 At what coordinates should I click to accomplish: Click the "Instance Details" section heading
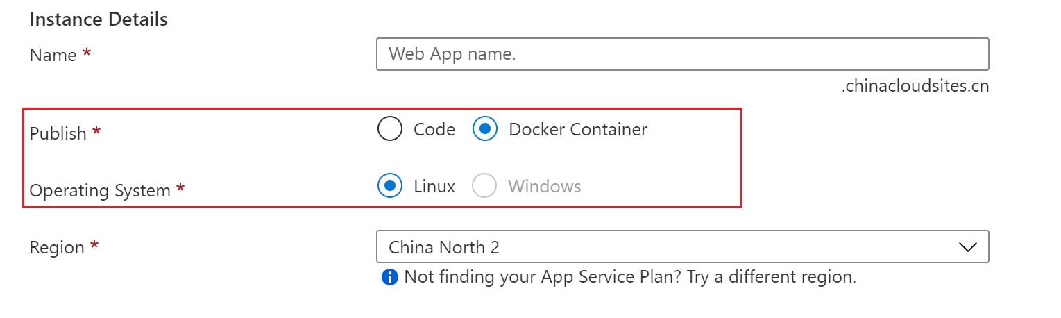tap(99, 19)
